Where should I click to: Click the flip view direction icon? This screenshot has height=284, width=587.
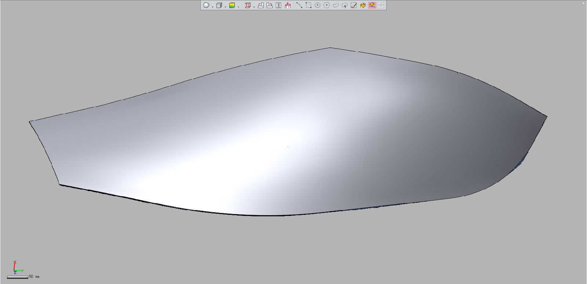tap(278, 5)
